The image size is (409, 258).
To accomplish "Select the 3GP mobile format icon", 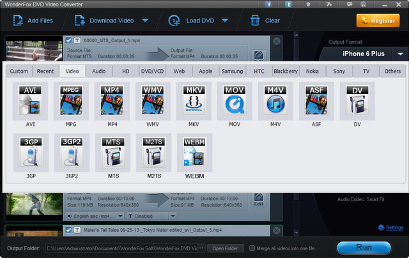I will click(x=30, y=152).
